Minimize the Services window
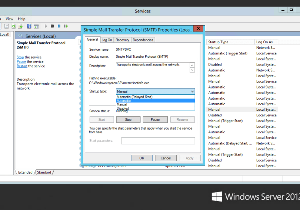The height and width of the screenshot is (210, 300). tap(283, 10)
